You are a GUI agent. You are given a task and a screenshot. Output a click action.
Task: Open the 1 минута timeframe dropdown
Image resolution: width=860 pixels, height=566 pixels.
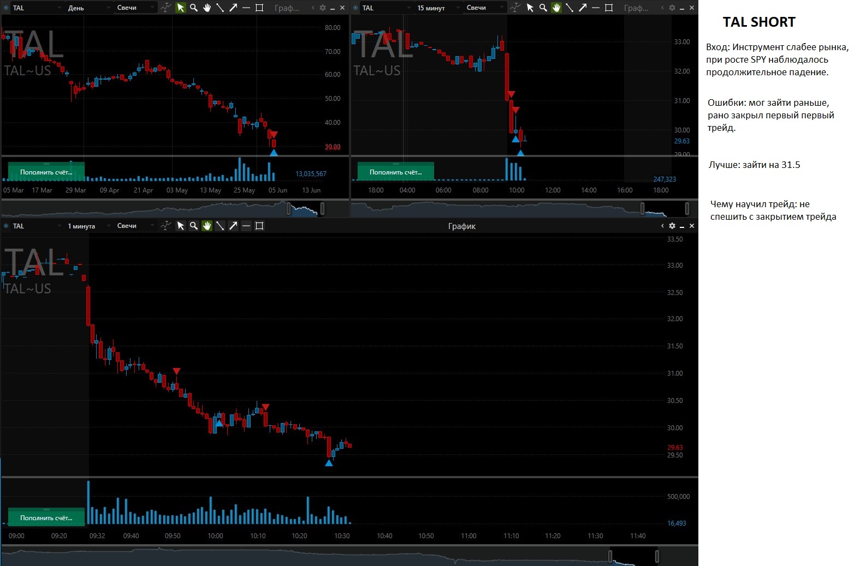pos(88,226)
